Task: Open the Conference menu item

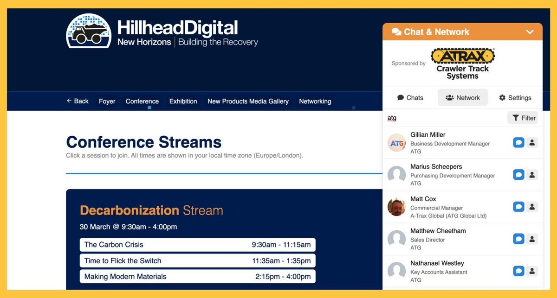Action: point(142,101)
